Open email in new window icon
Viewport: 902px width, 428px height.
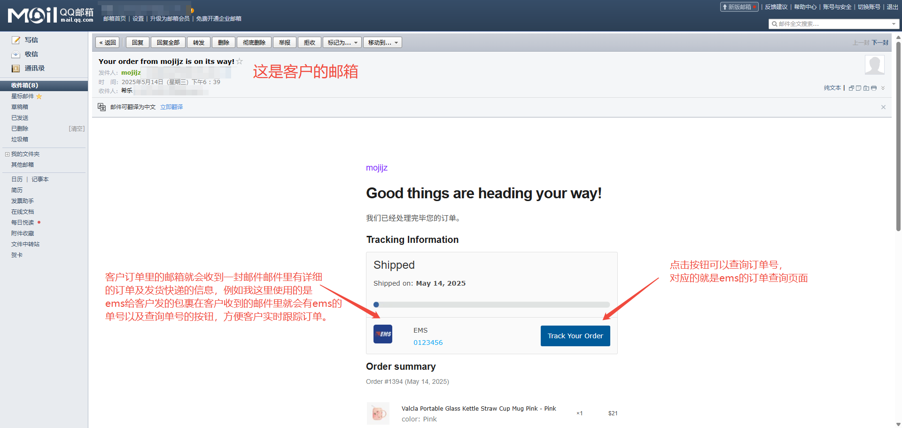point(851,88)
